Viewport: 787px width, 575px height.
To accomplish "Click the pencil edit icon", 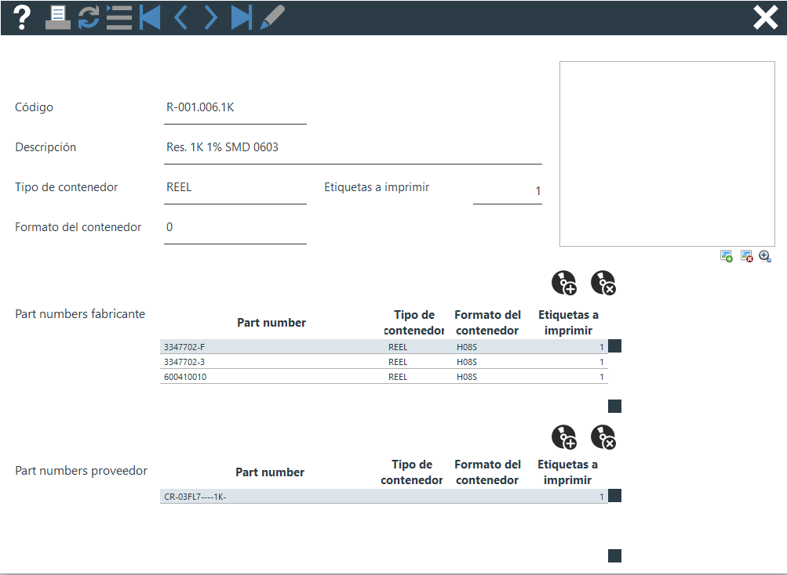I will pos(271,17).
